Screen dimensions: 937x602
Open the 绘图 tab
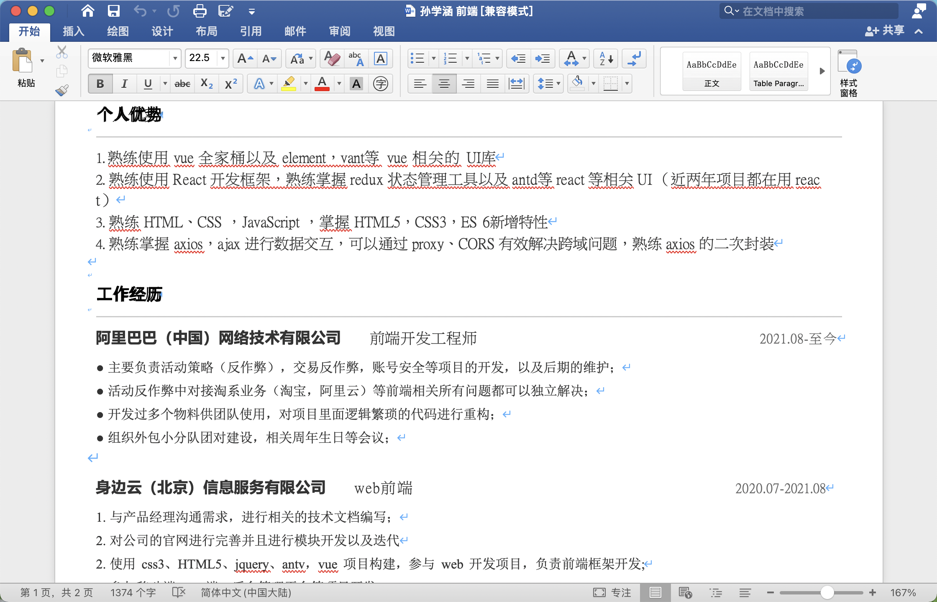click(x=118, y=31)
